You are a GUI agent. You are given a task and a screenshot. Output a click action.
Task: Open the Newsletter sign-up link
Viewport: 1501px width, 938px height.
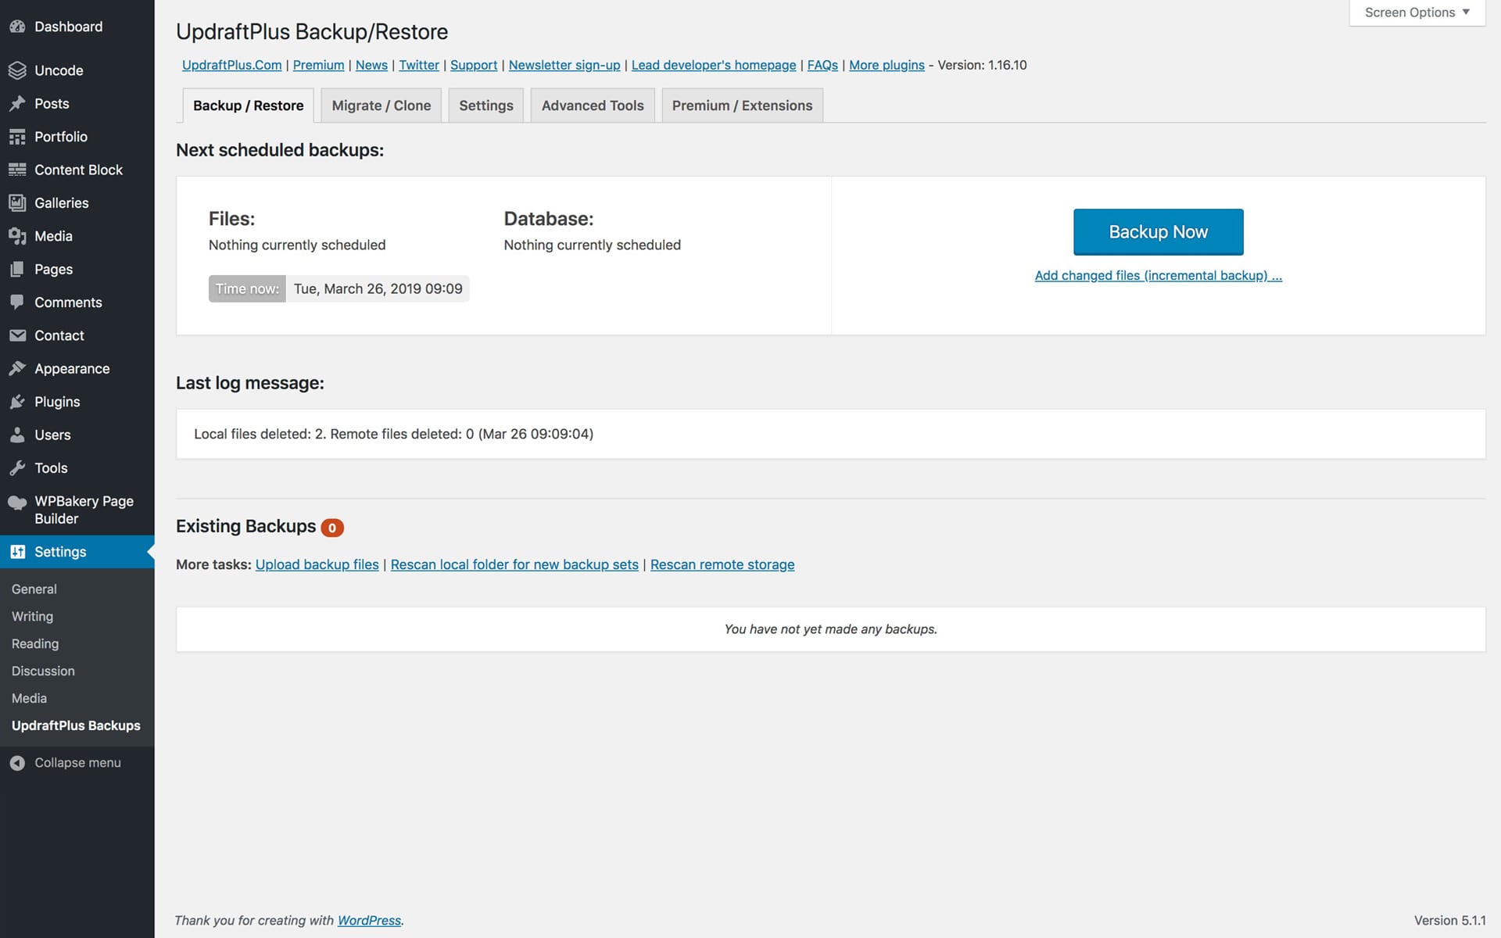tap(564, 65)
